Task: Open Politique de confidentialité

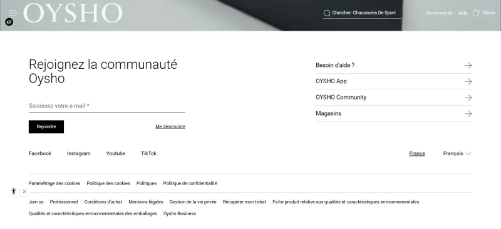Action: (190, 183)
